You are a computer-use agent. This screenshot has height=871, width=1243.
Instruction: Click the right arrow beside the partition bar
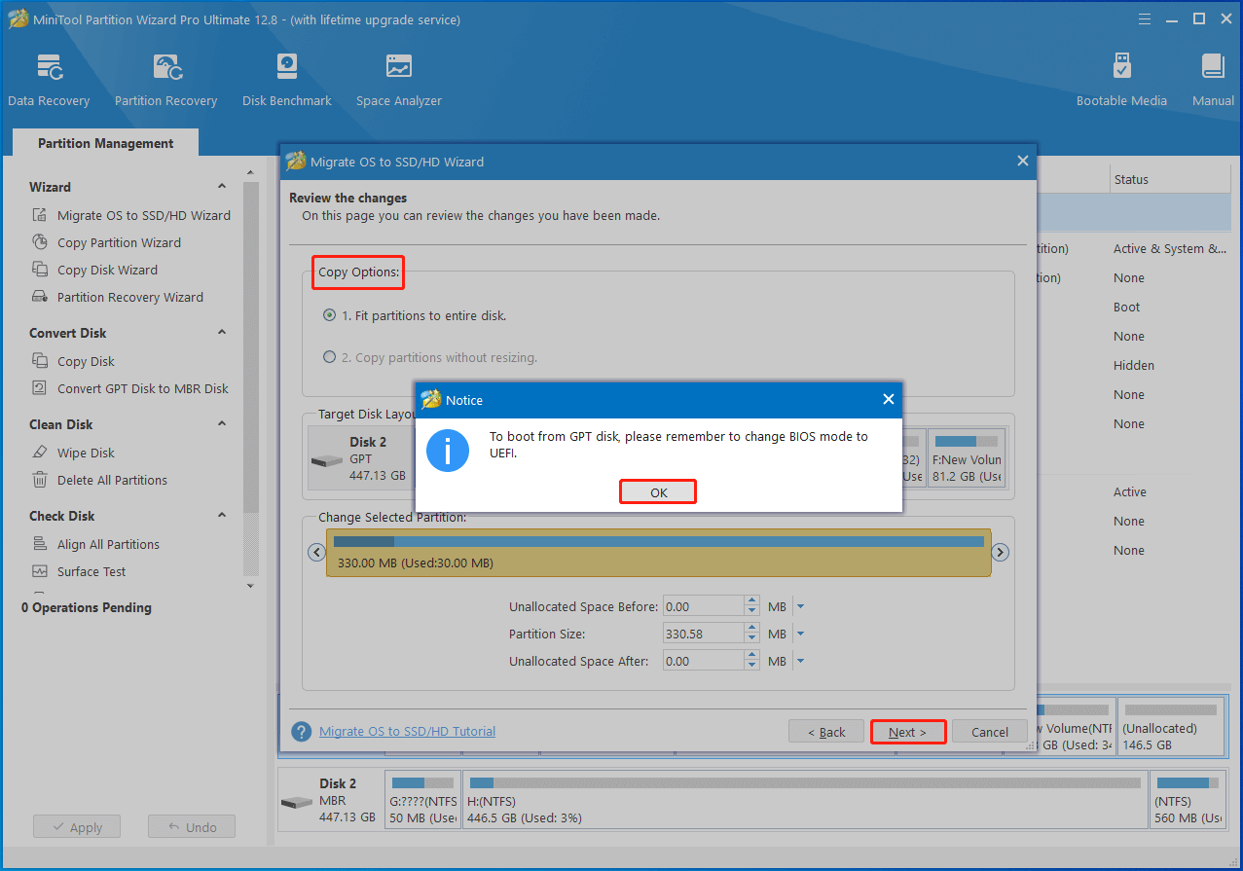pyautogui.click(x=1000, y=552)
